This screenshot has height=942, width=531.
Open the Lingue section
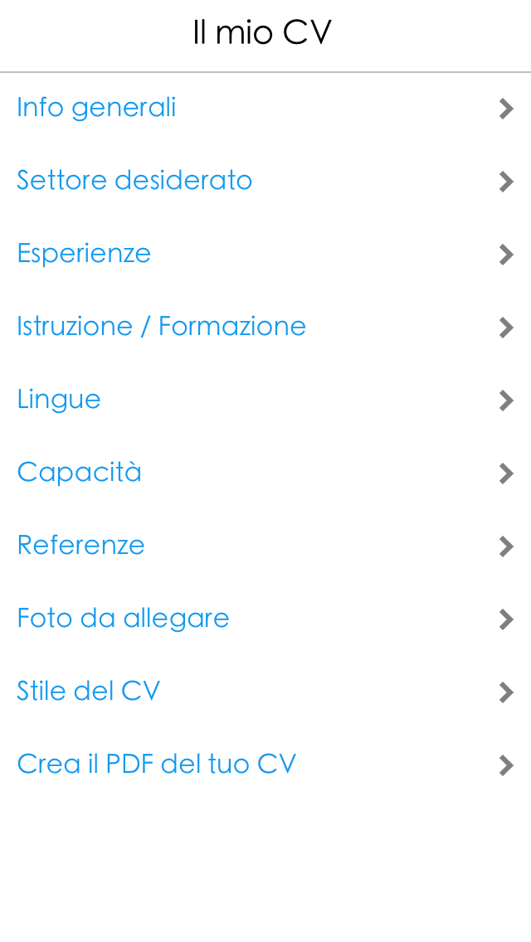(x=59, y=399)
